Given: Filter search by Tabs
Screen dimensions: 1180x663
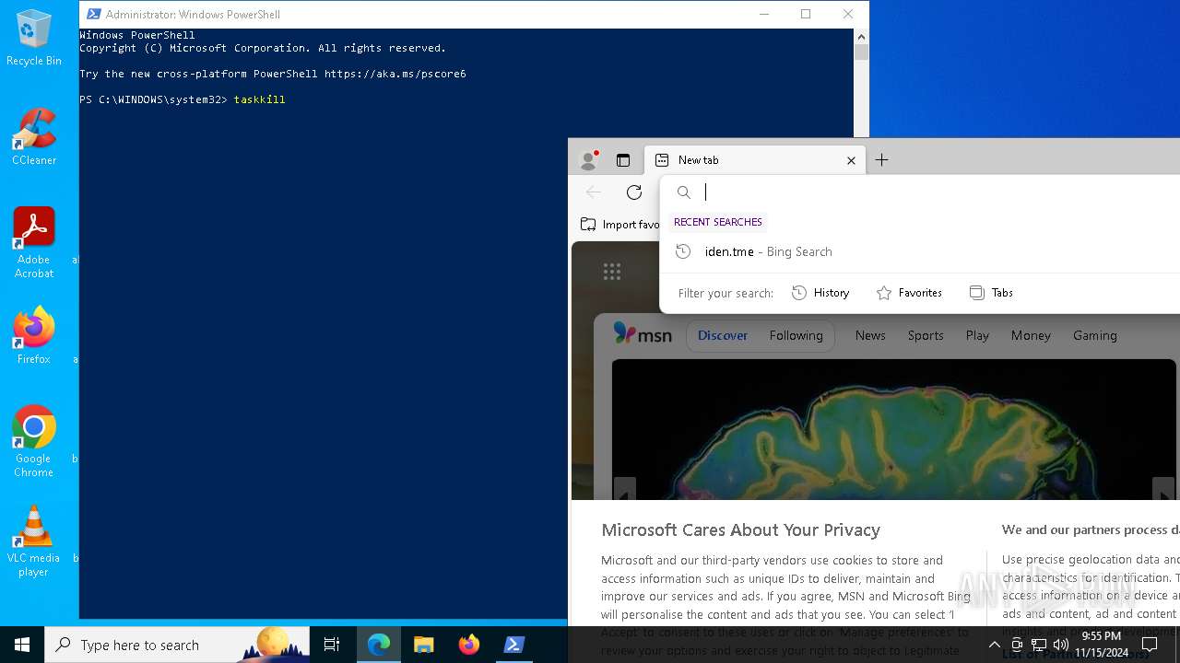Looking at the screenshot, I should click(x=991, y=293).
